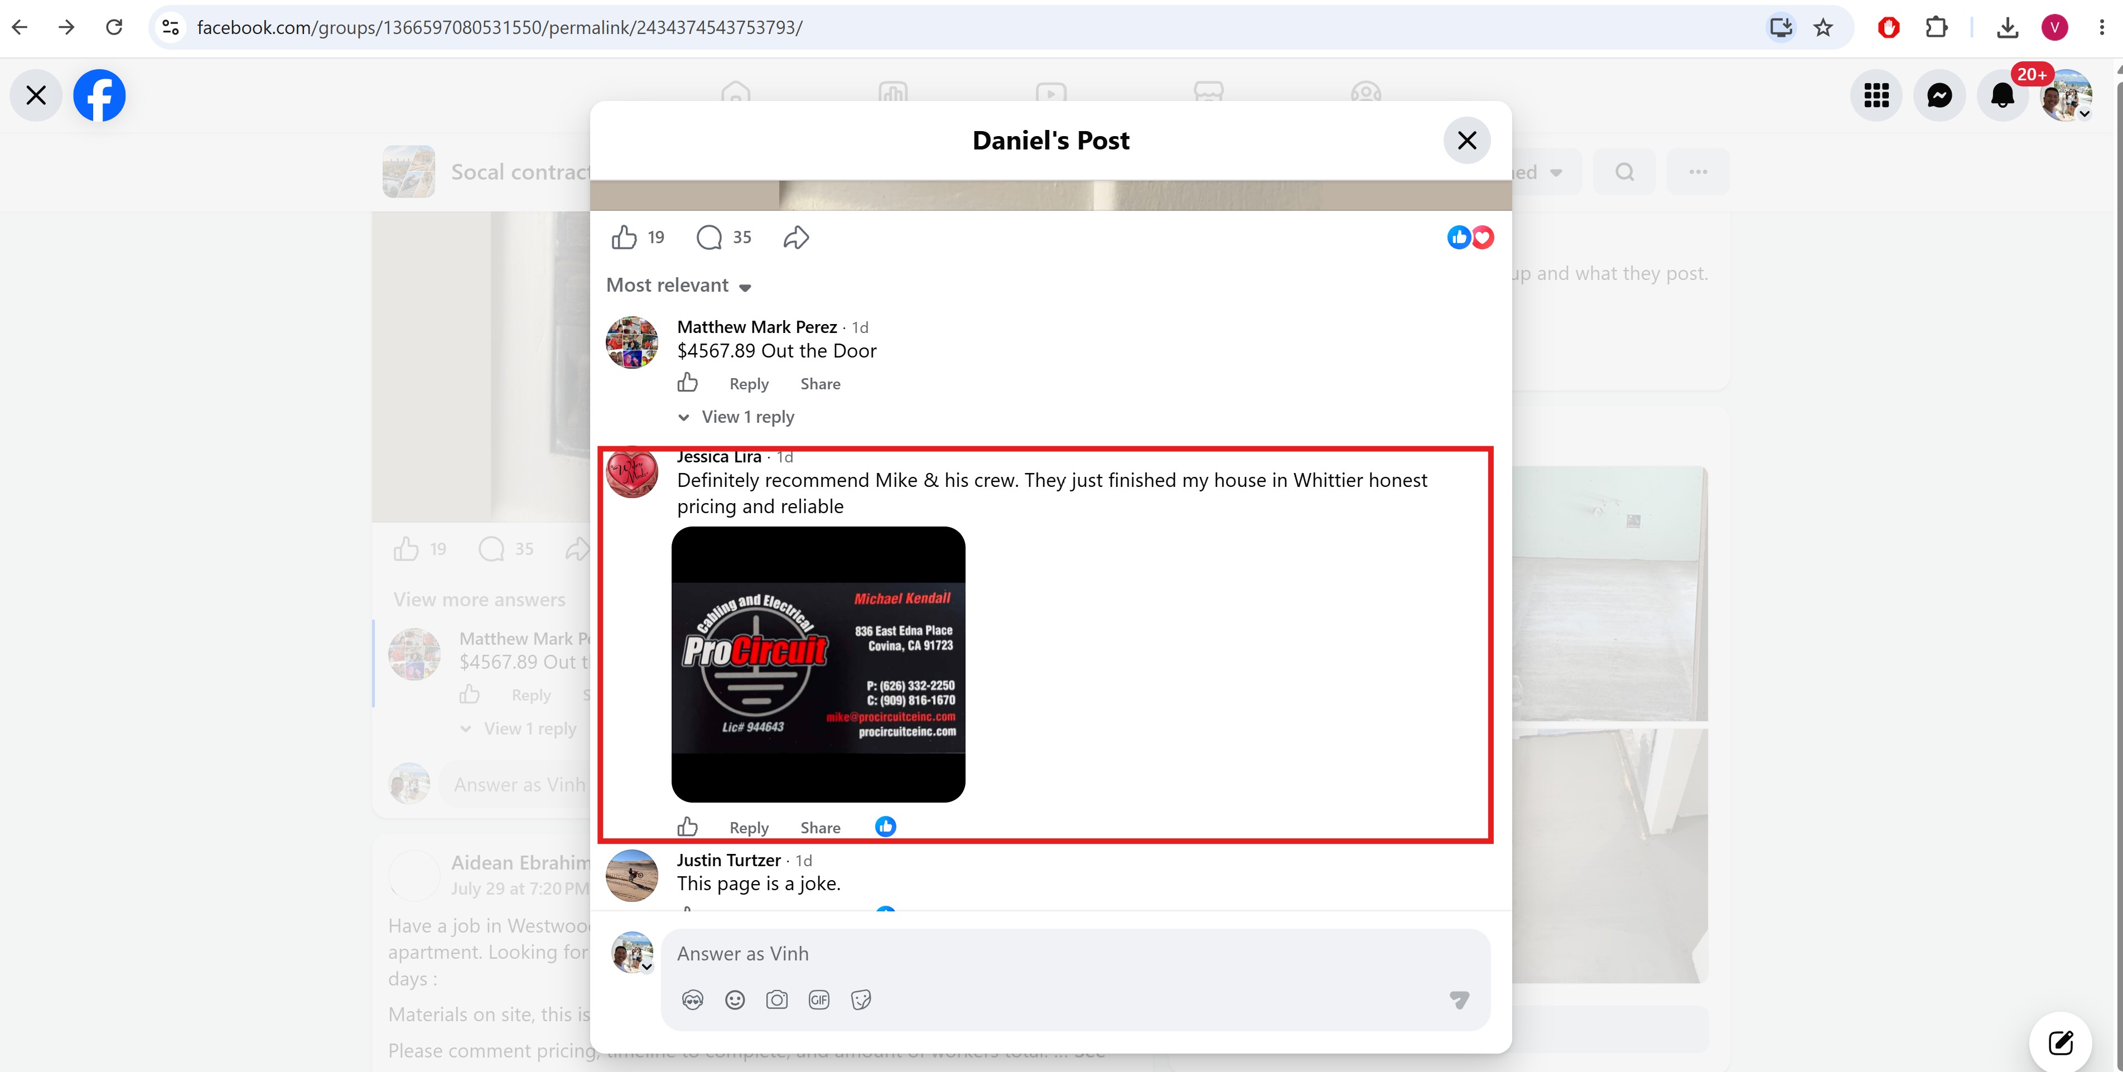Click the Facebook logo
The width and height of the screenshot is (2123, 1072).
tap(100, 95)
